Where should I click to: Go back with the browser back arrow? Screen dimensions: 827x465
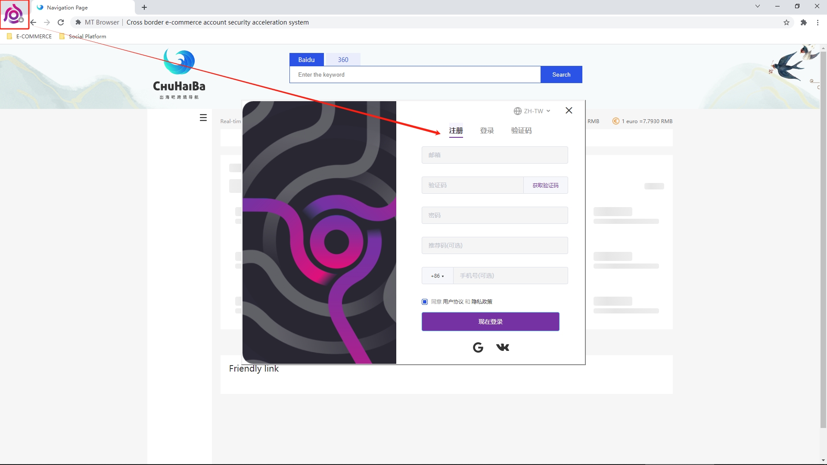pos(33,22)
